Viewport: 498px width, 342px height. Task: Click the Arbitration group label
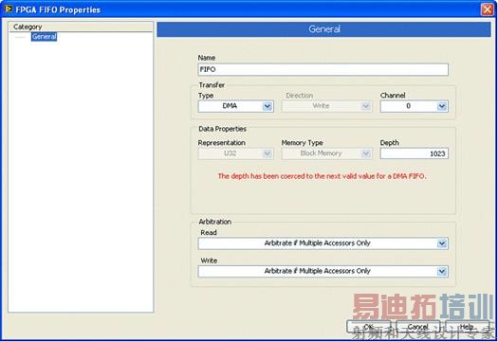(215, 222)
